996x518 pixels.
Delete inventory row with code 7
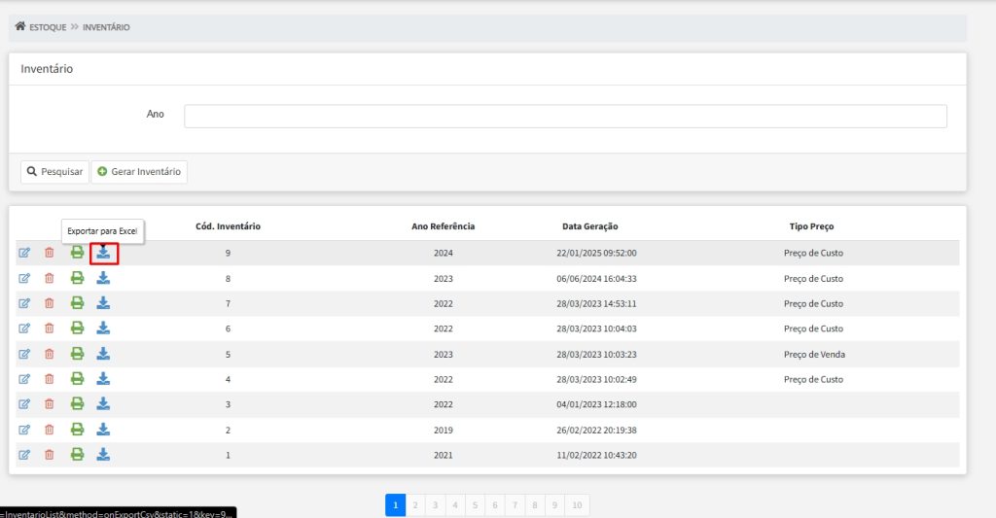(49, 303)
